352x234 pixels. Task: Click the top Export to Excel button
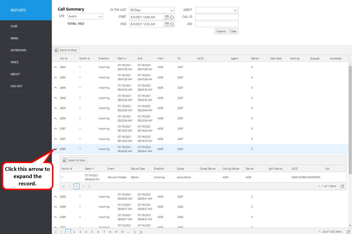pos(67,50)
